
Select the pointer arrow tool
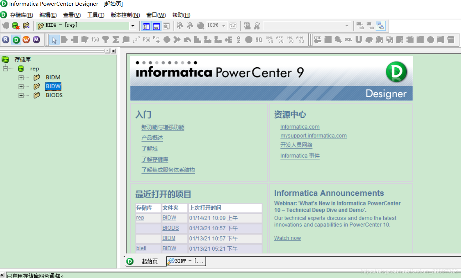[54, 40]
